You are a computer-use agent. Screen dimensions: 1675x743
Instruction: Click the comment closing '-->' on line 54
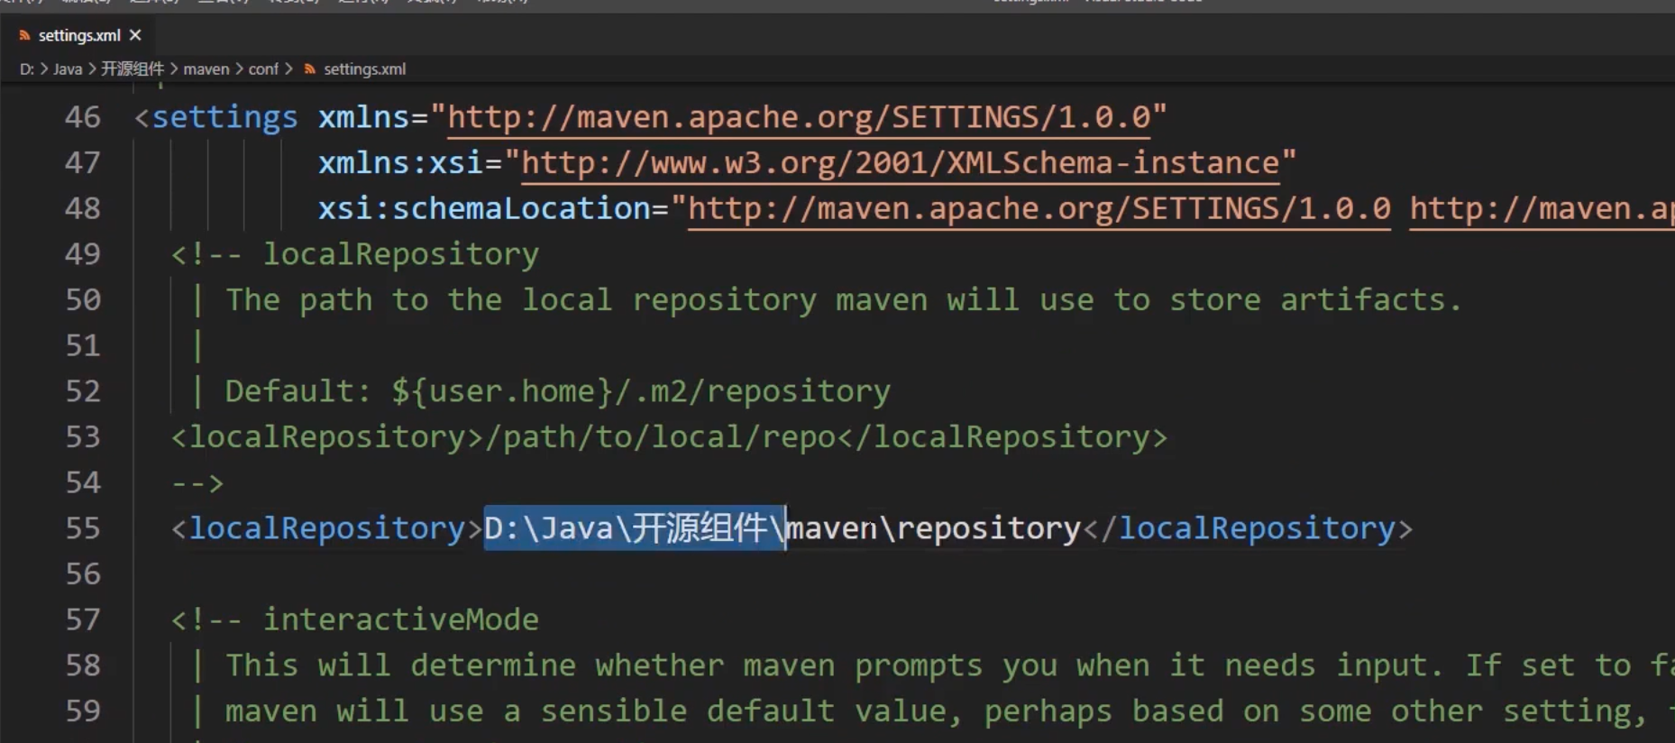coord(197,483)
